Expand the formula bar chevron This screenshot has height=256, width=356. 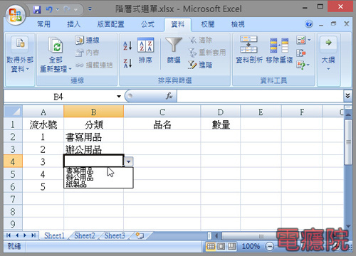pos(347,96)
